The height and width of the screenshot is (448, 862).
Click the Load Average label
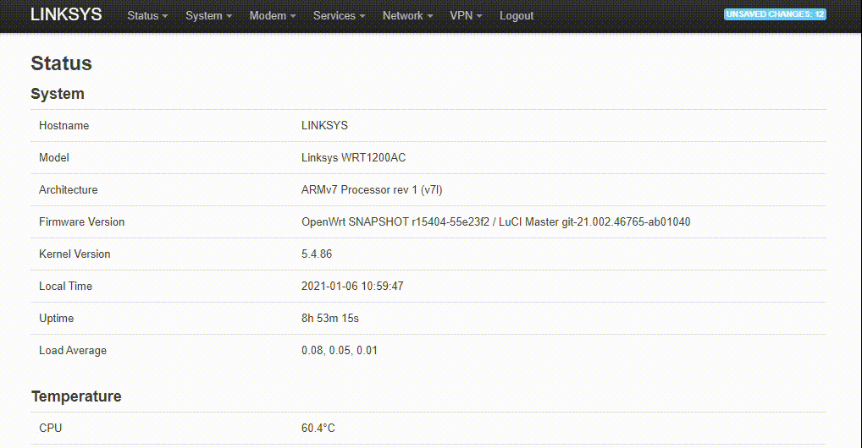73,350
